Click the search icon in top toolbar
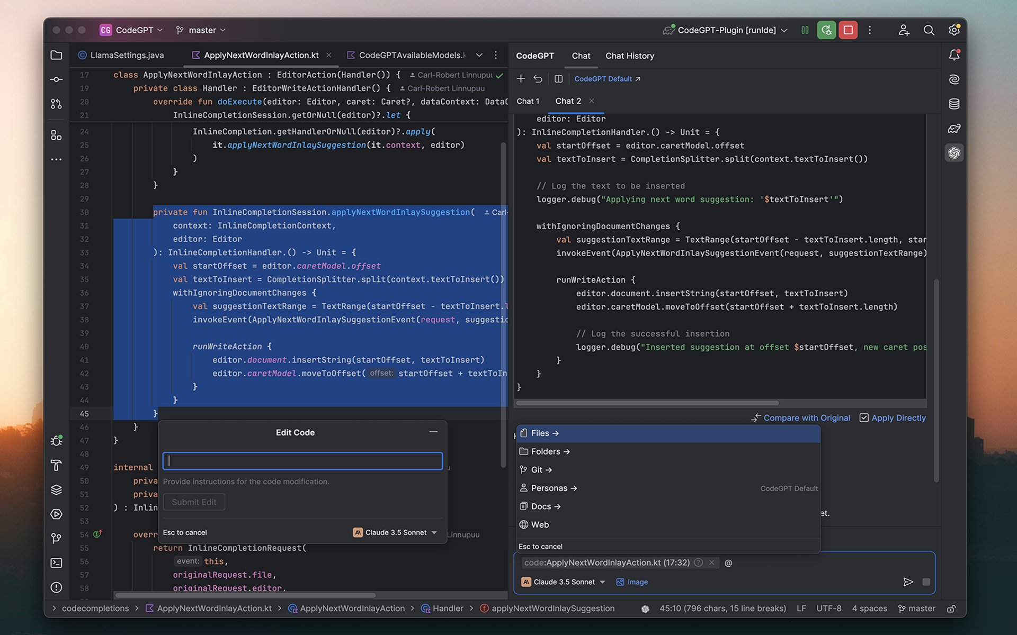This screenshot has width=1017, height=635. coord(929,29)
